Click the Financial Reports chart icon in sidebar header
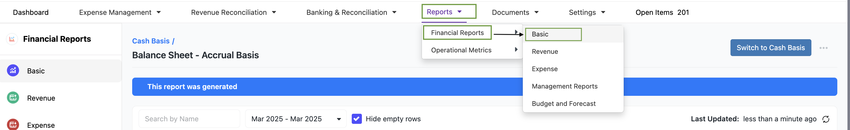This screenshot has width=850, height=130. tap(12, 39)
